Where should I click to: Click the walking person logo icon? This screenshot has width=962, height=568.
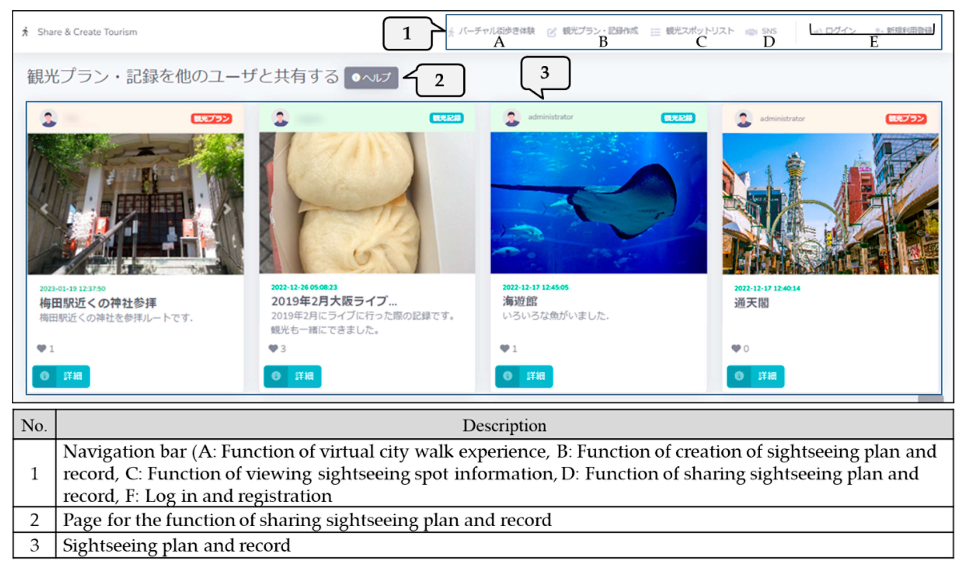click(25, 32)
